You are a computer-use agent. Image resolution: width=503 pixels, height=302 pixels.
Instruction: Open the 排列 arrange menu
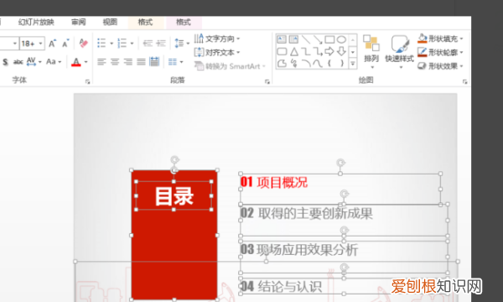point(371,52)
